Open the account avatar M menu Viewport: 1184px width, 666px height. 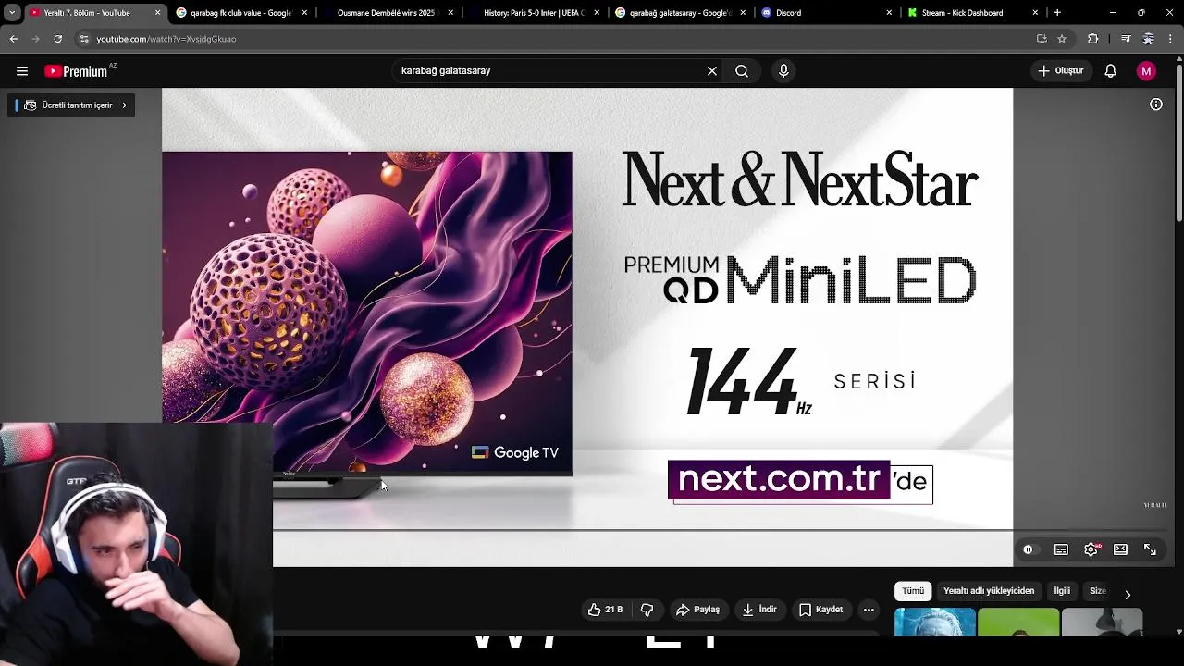pos(1146,71)
